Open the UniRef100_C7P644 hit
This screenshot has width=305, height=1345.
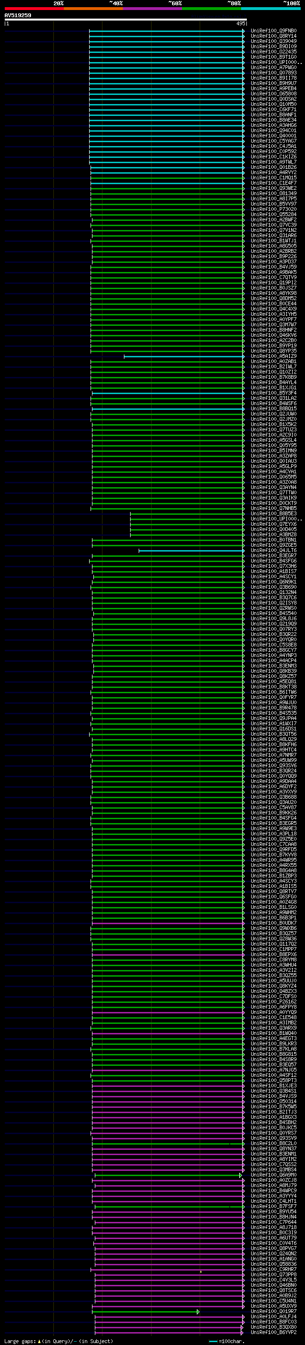click(274, 1222)
